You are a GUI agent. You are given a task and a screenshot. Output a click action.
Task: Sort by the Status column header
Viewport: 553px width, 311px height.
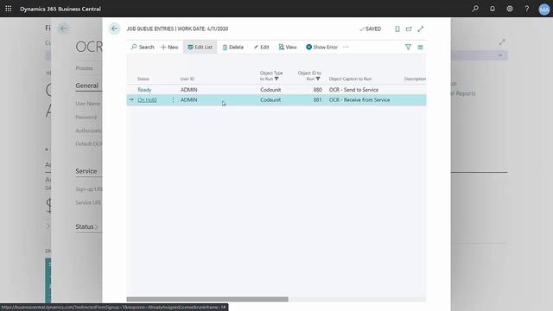(x=143, y=79)
